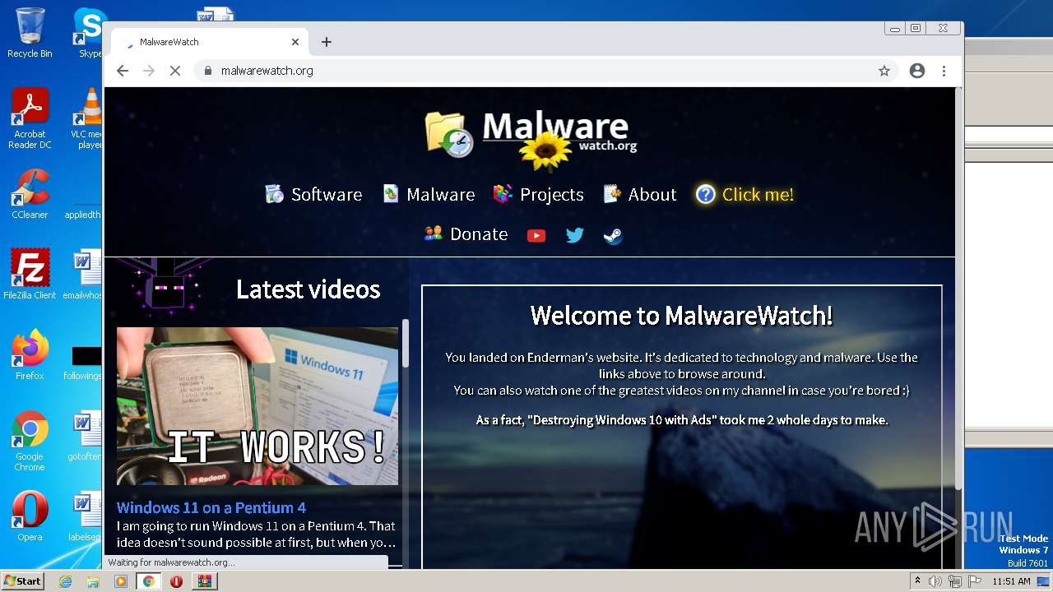
Task: Open the About menu link
Action: (x=640, y=195)
